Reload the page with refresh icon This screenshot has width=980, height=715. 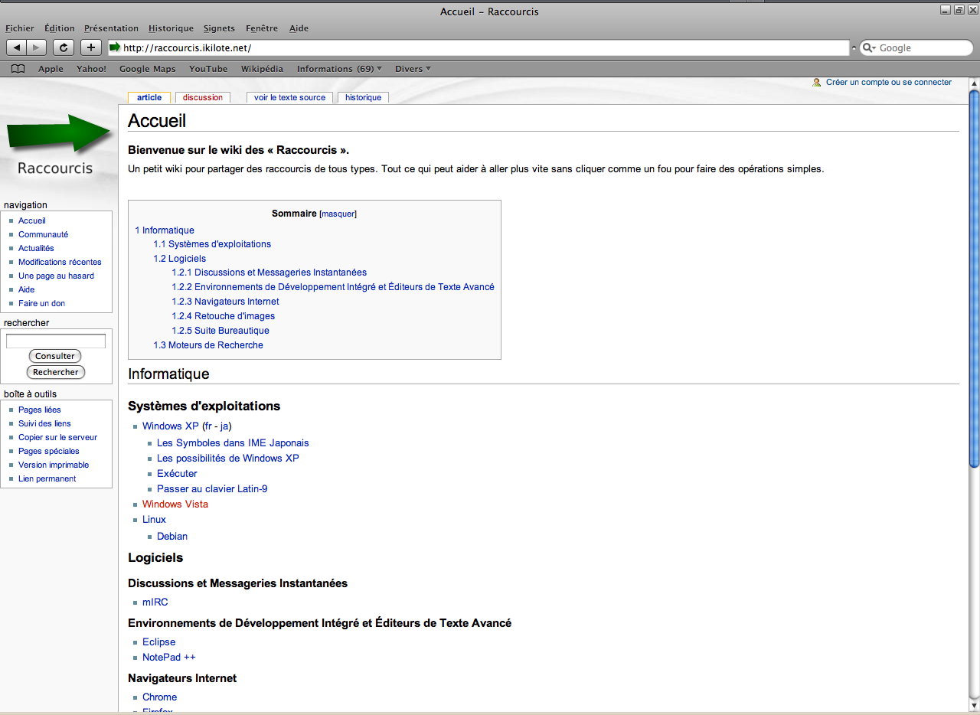point(64,47)
